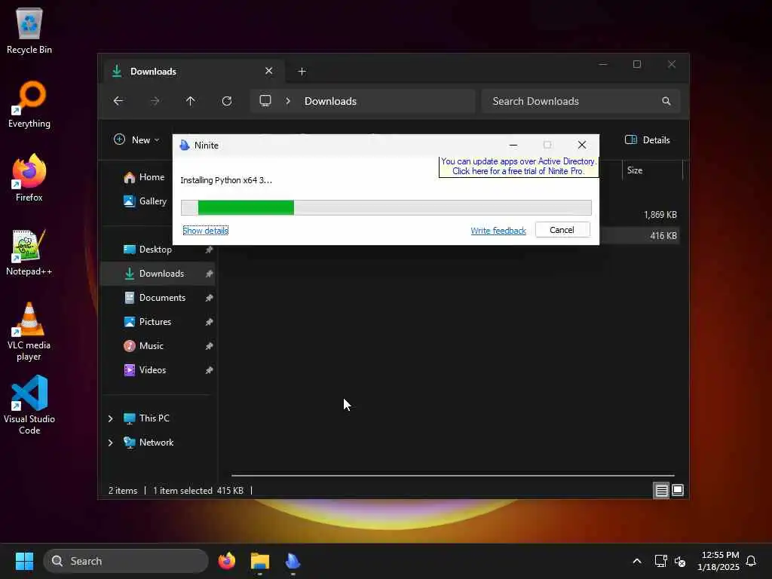Select Downloads in the navigation pane
Viewport: 772px width, 579px height.
[159, 274]
